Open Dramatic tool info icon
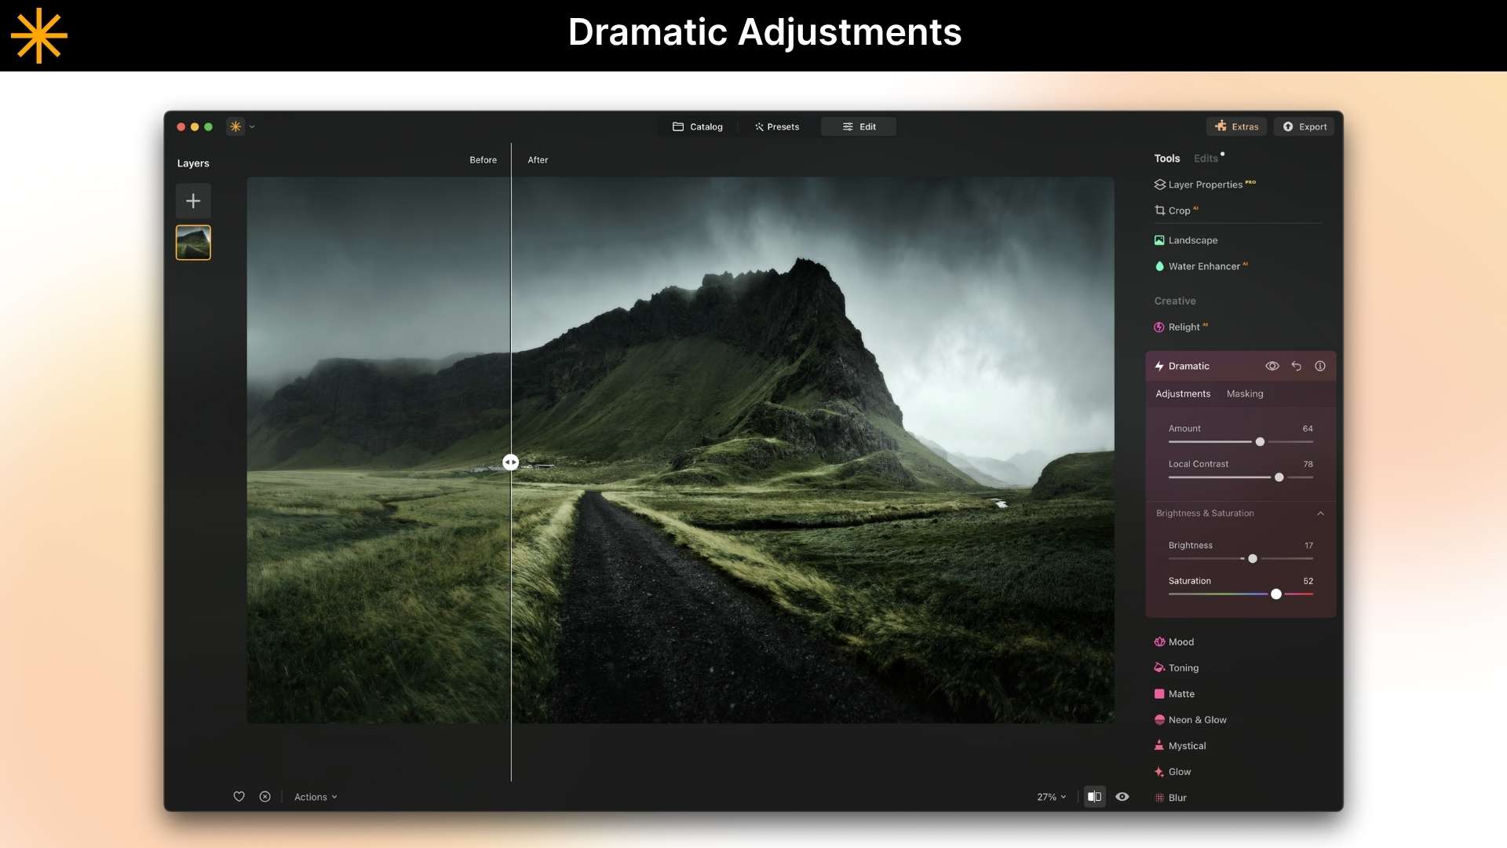 coord(1320,366)
